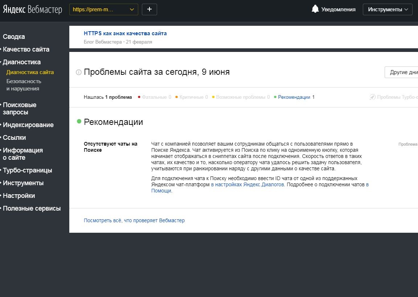Expand the Поисковые запросы sidebar section
Screen dimensions: 418x297
[20, 109]
